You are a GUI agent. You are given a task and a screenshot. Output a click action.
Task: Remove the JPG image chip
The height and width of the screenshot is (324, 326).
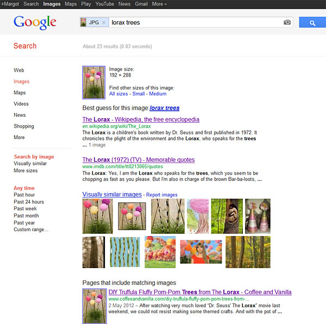point(104,23)
